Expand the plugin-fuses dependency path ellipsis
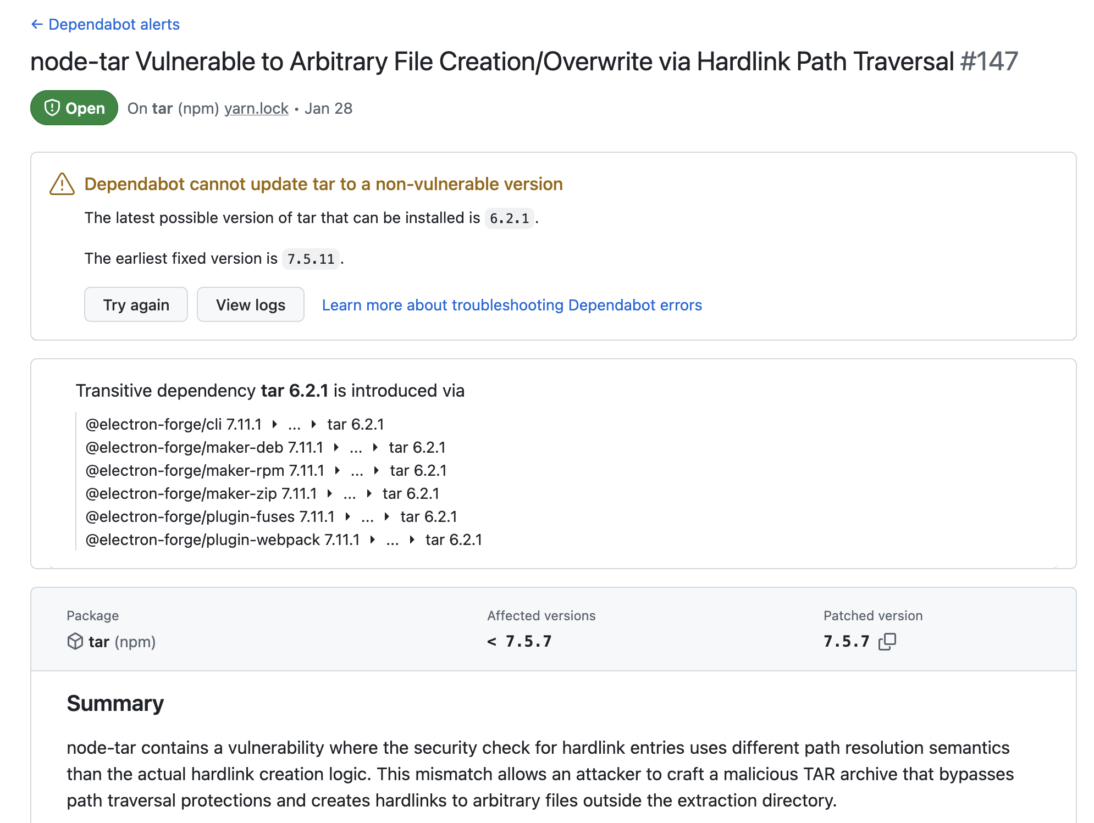The height and width of the screenshot is (823, 1094). point(367,517)
